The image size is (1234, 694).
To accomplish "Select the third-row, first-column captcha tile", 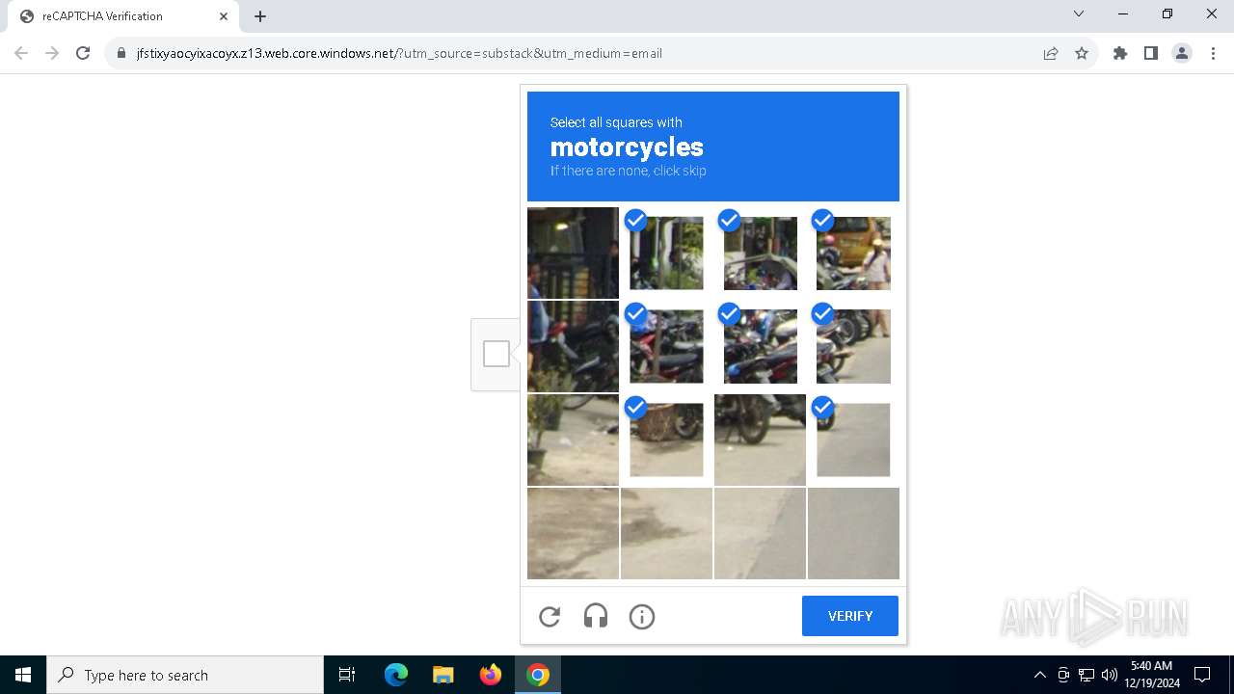I will (573, 440).
